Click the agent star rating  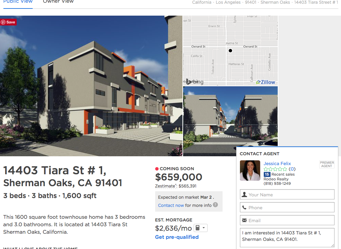point(275,169)
